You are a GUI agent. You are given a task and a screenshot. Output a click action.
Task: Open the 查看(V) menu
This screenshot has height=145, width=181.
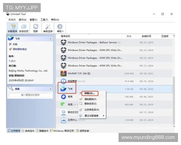pyautogui.click(x=33, y=20)
